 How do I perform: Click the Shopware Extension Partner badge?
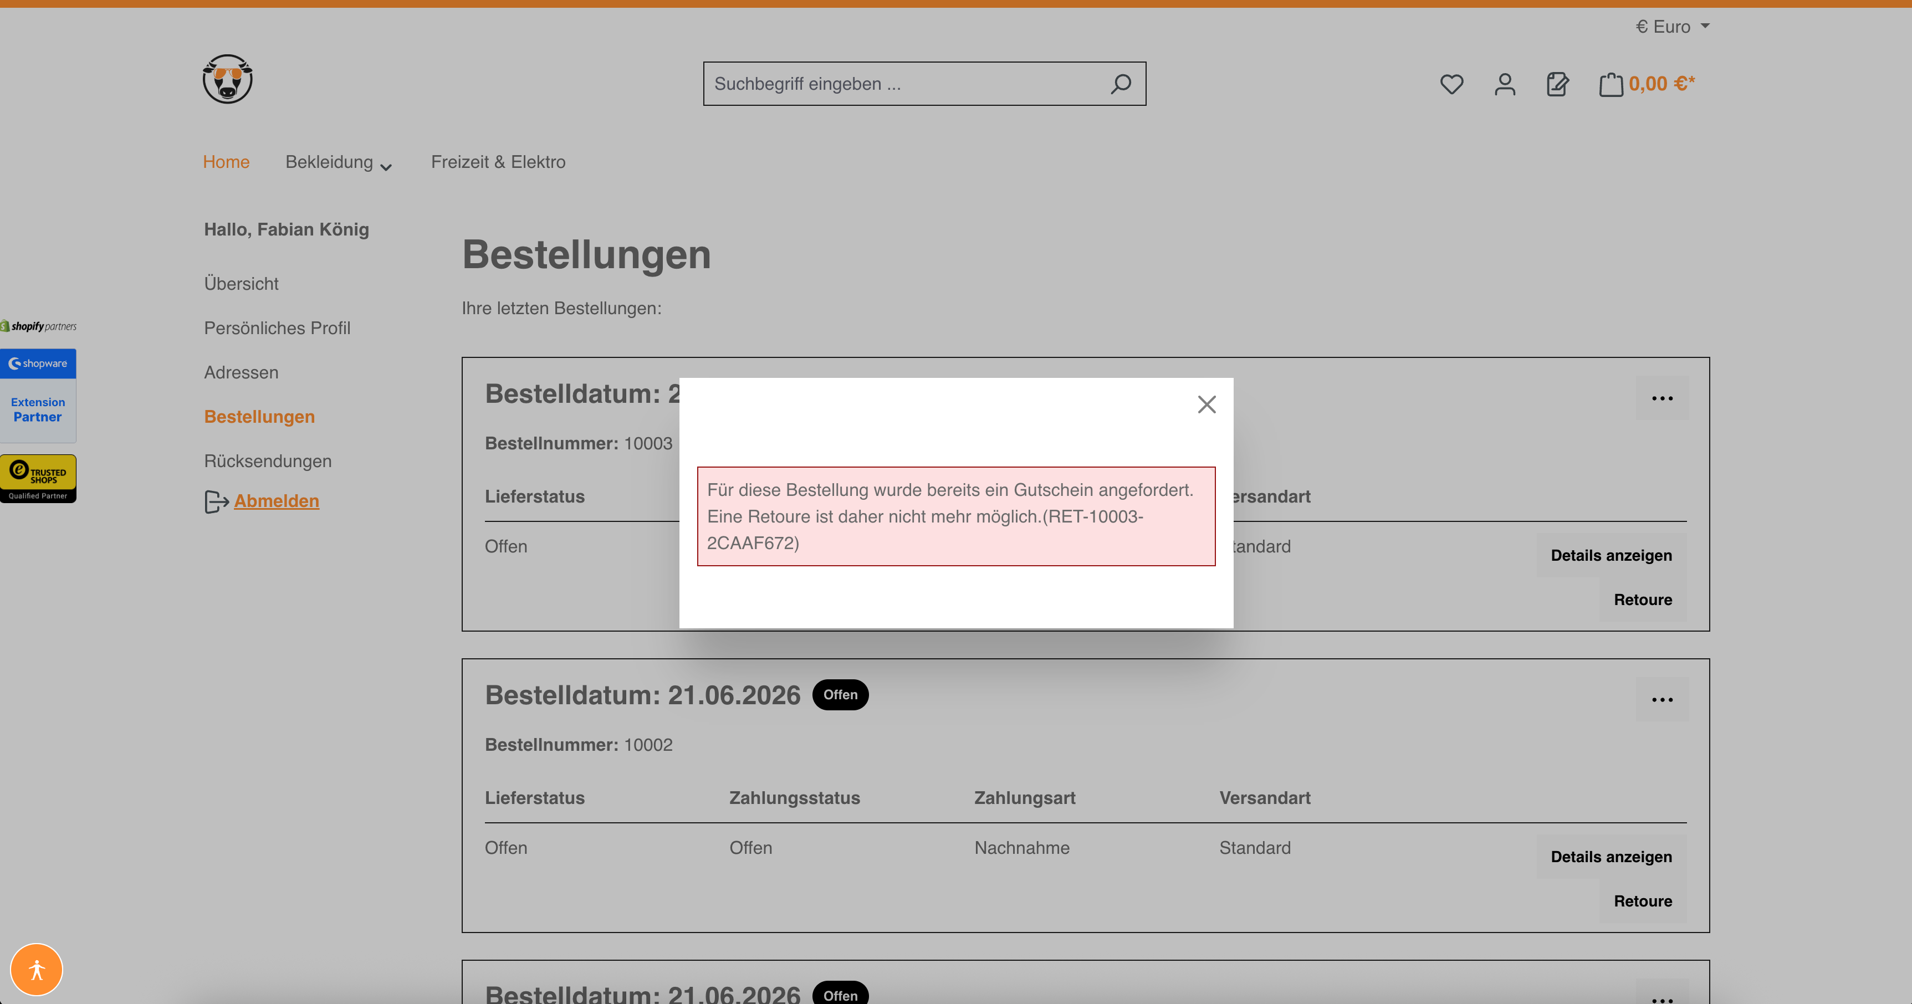coord(38,396)
